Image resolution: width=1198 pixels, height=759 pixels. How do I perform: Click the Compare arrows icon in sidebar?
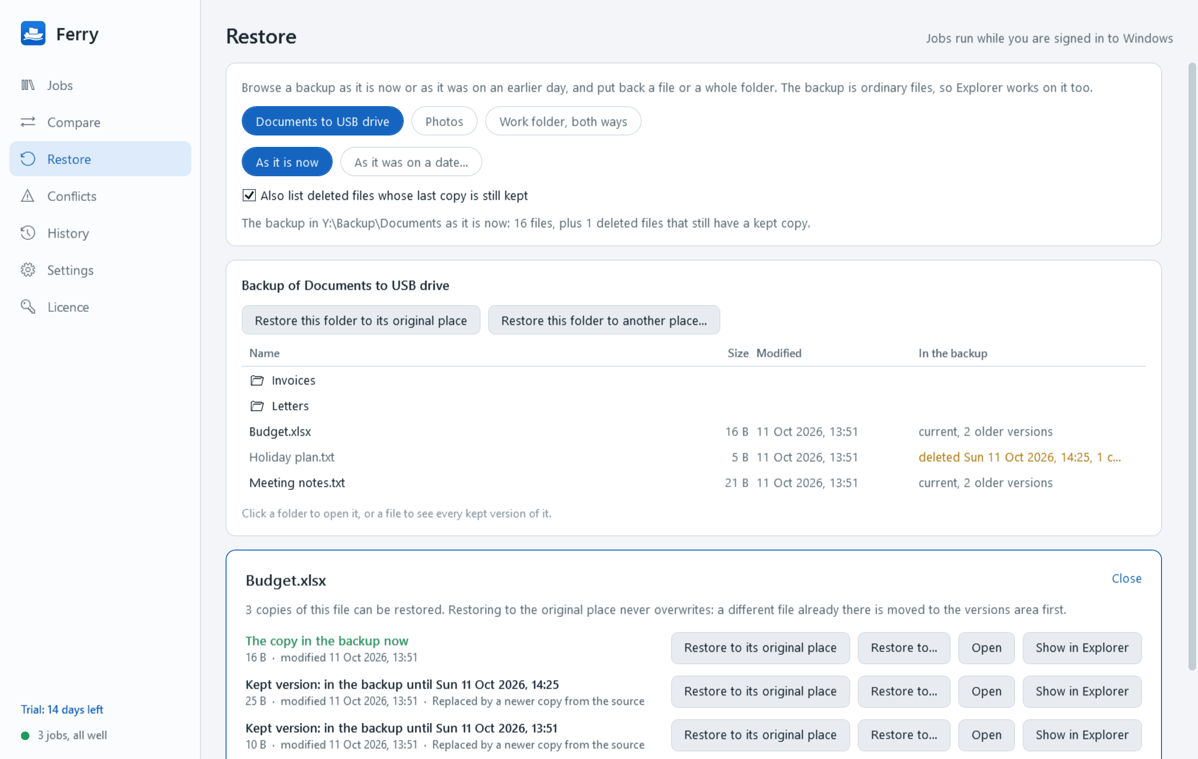point(28,122)
